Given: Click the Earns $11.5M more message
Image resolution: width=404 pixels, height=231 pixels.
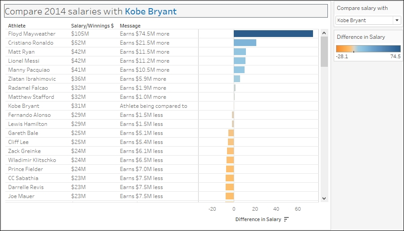Looking at the screenshot, I should click(145, 52).
